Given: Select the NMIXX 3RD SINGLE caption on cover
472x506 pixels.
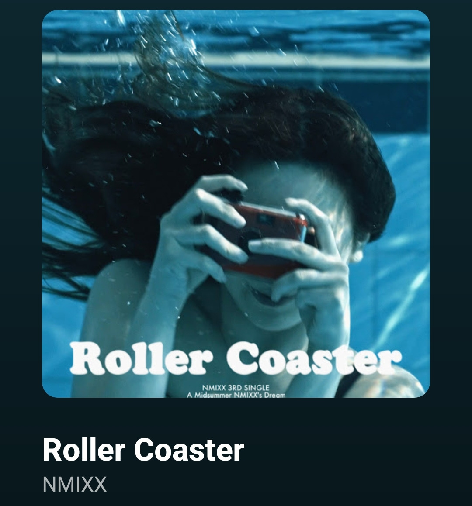Looking at the screenshot, I should (236, 388).
